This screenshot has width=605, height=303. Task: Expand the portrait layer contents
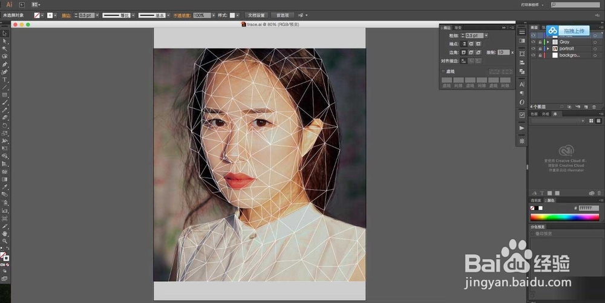click(548, 48)
